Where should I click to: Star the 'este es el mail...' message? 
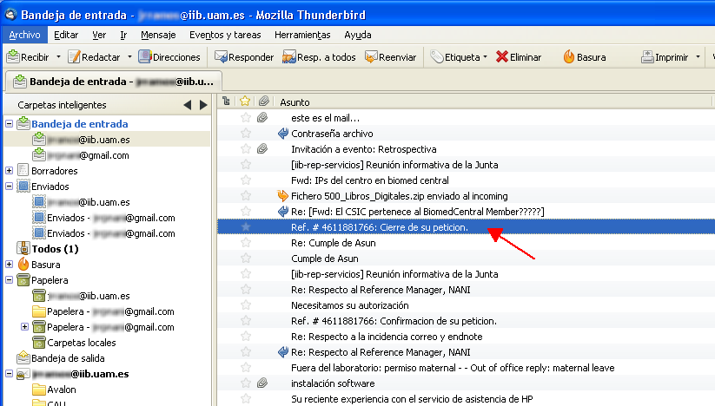(x=246, y=118)
